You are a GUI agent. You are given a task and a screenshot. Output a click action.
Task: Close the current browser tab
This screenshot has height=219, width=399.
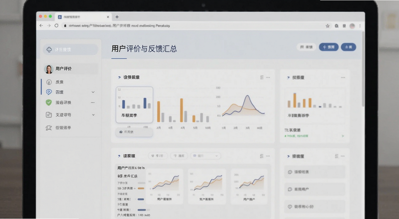tap(108, 17)
